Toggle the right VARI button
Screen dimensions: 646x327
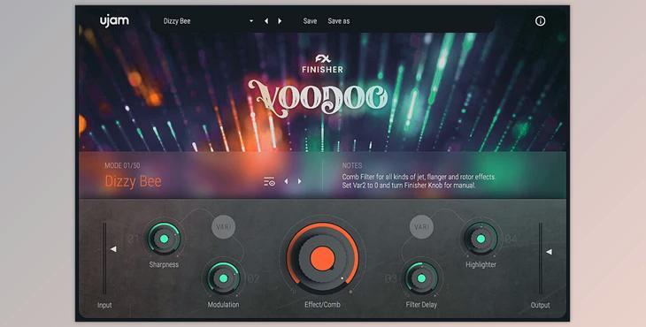tap(421, 226)
